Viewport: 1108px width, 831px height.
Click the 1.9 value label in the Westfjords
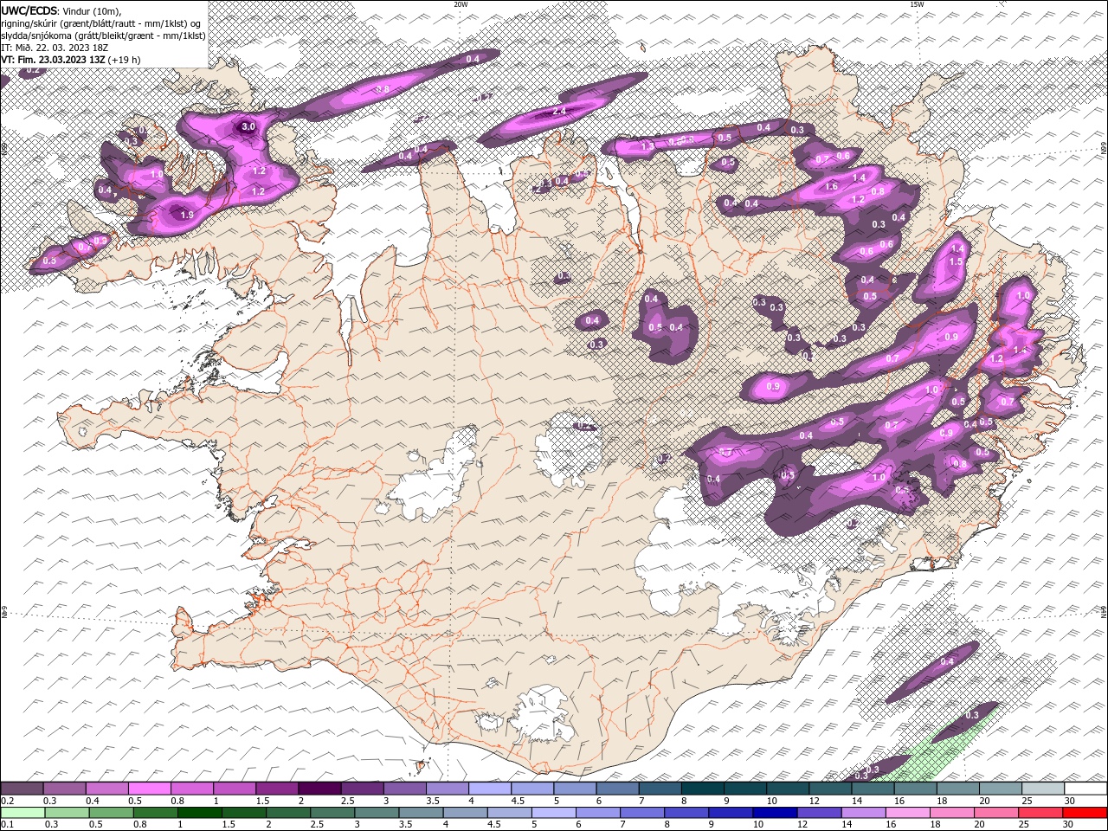[x=186, y=215]
